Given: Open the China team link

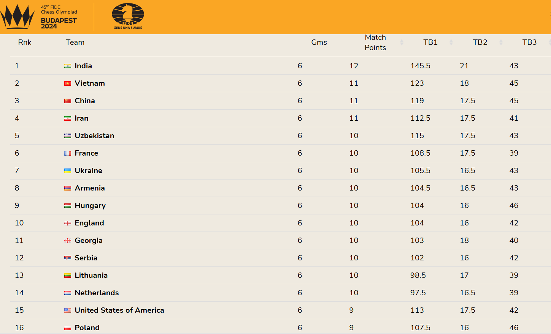Looking at the screenshot, I should point(85,101).
